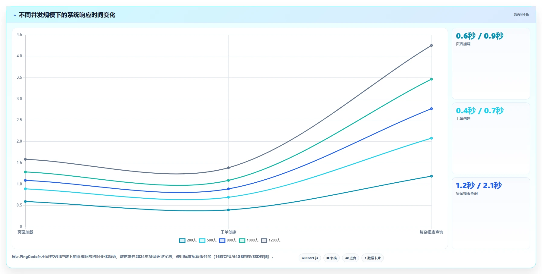Click the 0.6秒 / 0.9秒 card value
Image resolution: width=542 pixels, height=274 pixels.
480,36
